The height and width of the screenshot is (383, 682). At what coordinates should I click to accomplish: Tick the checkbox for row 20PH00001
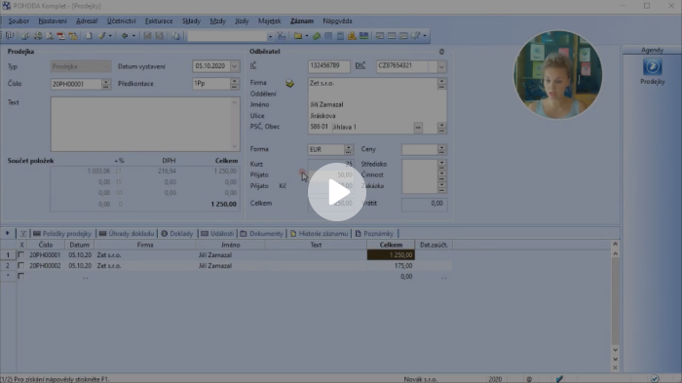[20, 254]
